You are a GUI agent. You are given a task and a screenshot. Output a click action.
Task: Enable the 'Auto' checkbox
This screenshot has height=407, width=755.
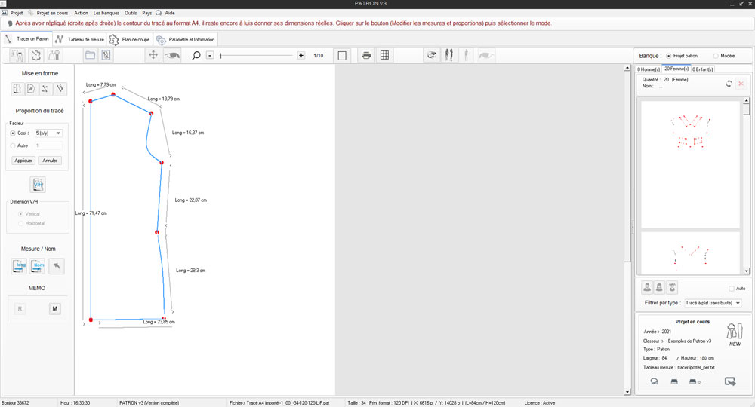(x=732, y=288)
